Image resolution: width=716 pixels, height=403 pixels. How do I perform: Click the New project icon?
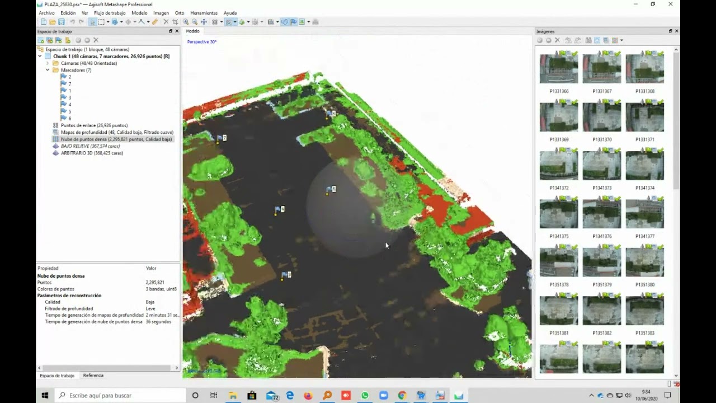coord(43,22)
